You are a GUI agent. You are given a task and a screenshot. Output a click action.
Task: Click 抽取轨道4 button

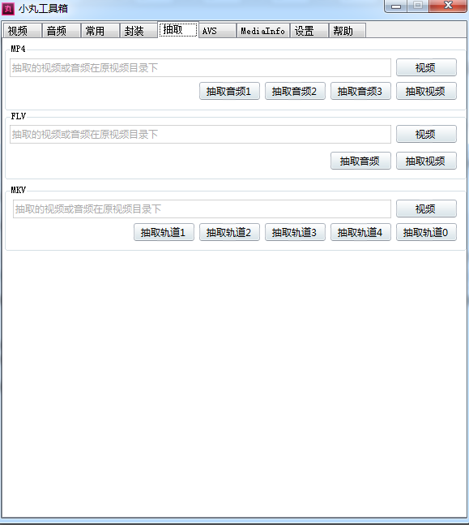click(x=360, y=232)
